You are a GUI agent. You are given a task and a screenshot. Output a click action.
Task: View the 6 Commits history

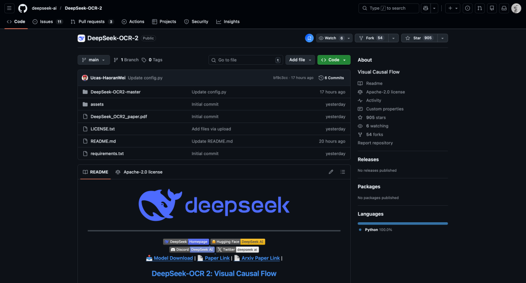tap(331, 78)
